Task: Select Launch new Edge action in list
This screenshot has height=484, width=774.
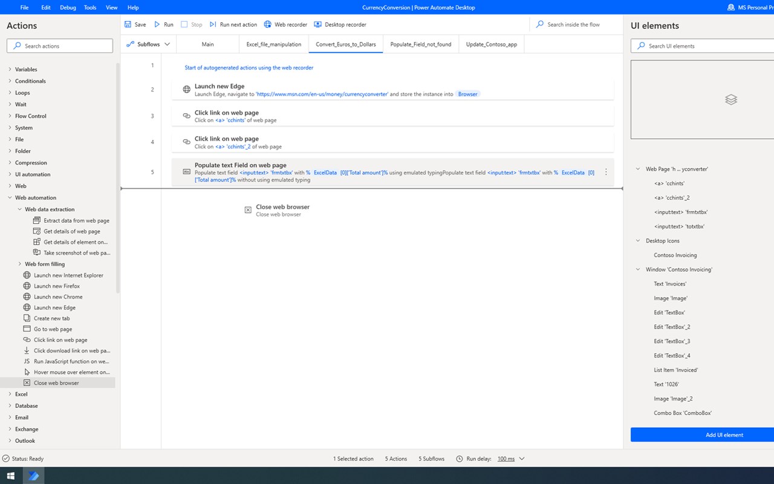Action: 49,308
